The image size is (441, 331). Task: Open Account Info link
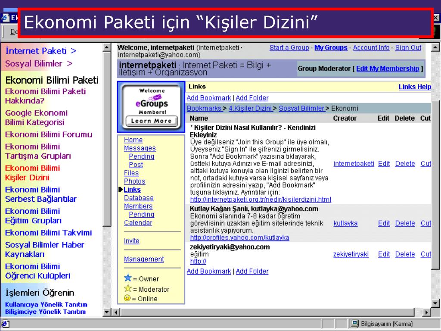(371, 47)
